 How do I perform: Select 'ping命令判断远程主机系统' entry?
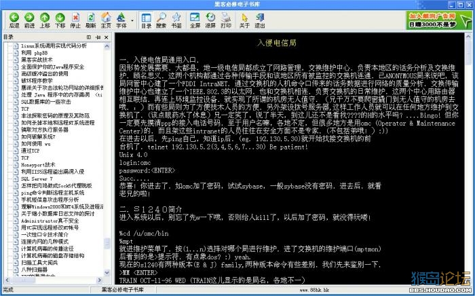(53, 193)
